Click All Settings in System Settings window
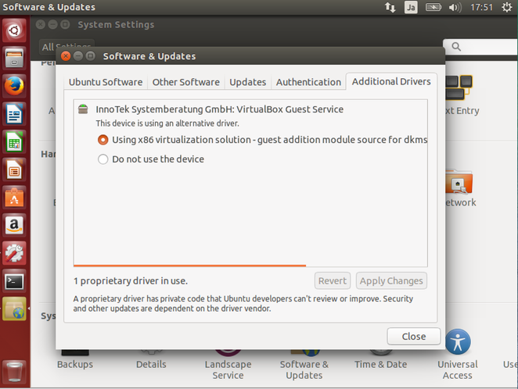 pyautogui.click(x=66, y=47)
